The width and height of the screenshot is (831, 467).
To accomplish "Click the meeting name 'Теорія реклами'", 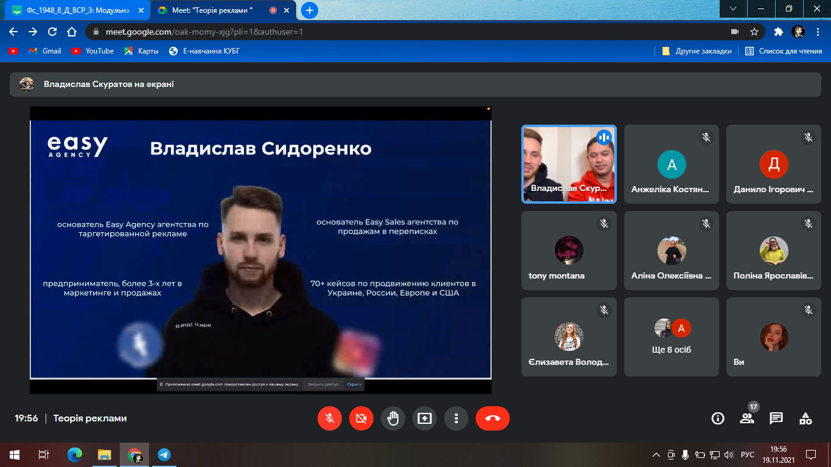I will tap(90, 418).
